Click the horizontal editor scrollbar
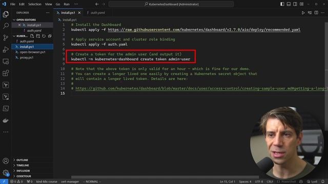 (165, 177)
